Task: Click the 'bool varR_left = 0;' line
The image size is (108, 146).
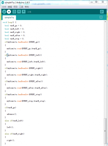Action: pyautogui.click(x=15, y=29)
